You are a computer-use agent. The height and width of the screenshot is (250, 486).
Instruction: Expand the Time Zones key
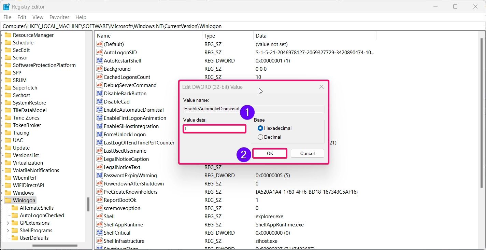tap(2, 118)
